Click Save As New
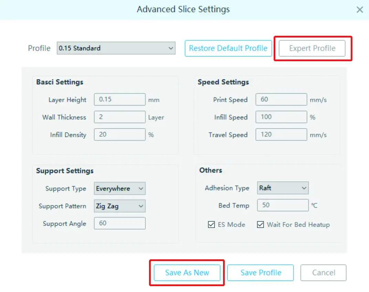 [187, 272]
